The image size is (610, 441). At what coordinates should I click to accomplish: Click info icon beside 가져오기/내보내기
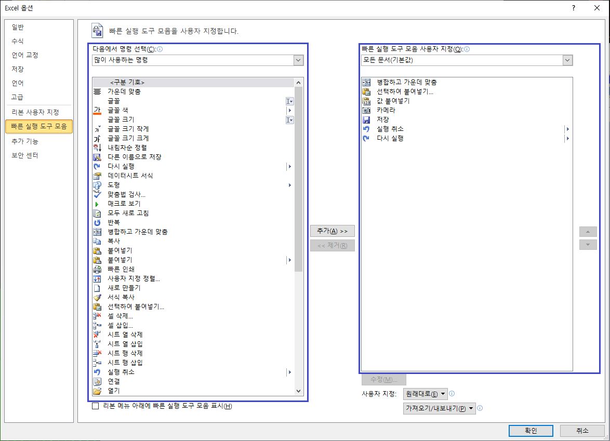[480, 408]
